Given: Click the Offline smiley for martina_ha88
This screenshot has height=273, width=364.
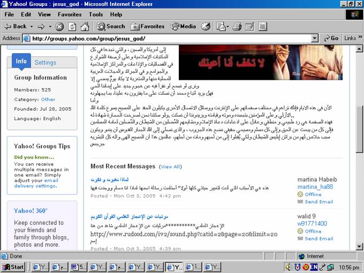Looking at the screenshot, I should pyautogui.click(x=300, y=194).
